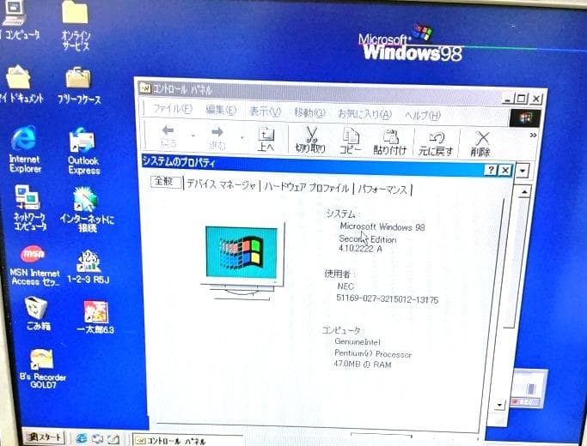
Task: Click the 元に戻す undo icon
Action: (436, 143)
